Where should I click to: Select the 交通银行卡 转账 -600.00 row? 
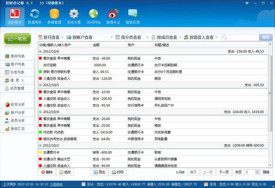153,152
